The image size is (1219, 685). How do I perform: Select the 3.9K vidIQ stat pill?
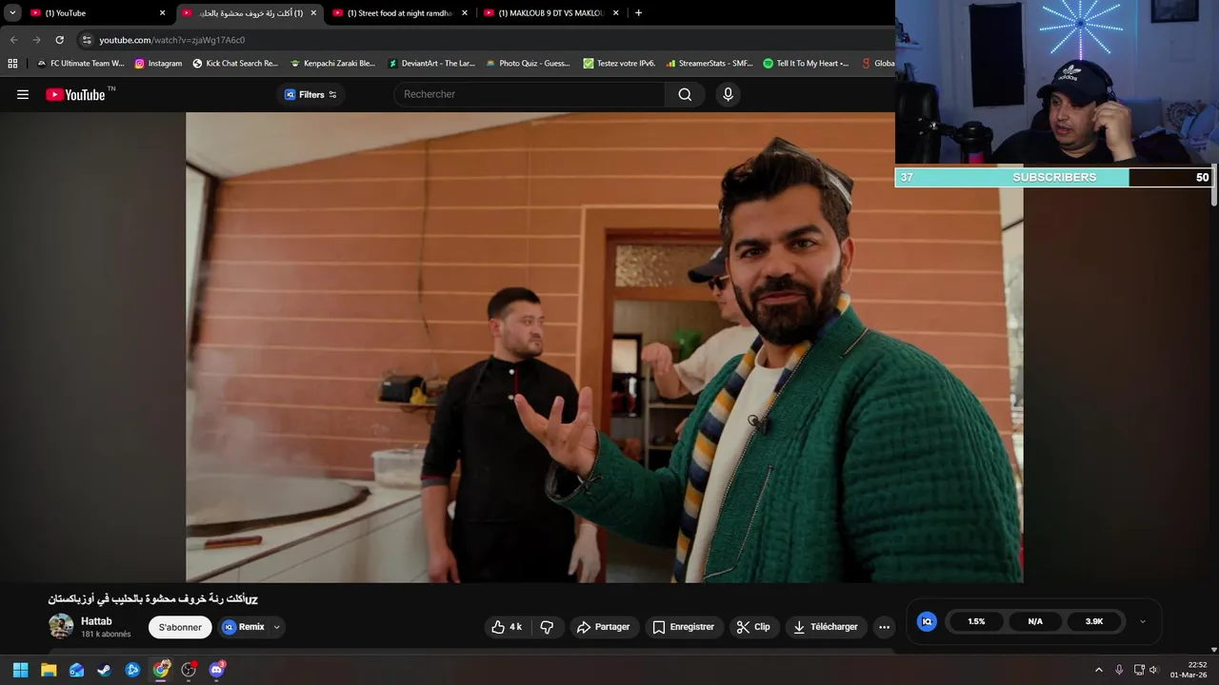[1094, 621]
